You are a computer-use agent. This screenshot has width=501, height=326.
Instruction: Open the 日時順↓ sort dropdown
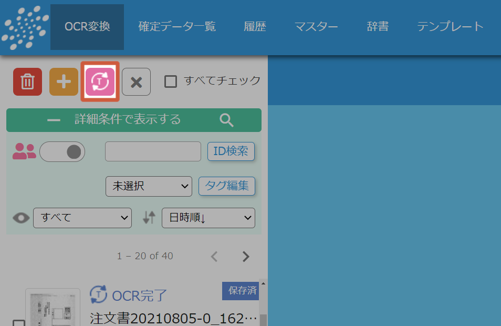click(x=208, y=218)
